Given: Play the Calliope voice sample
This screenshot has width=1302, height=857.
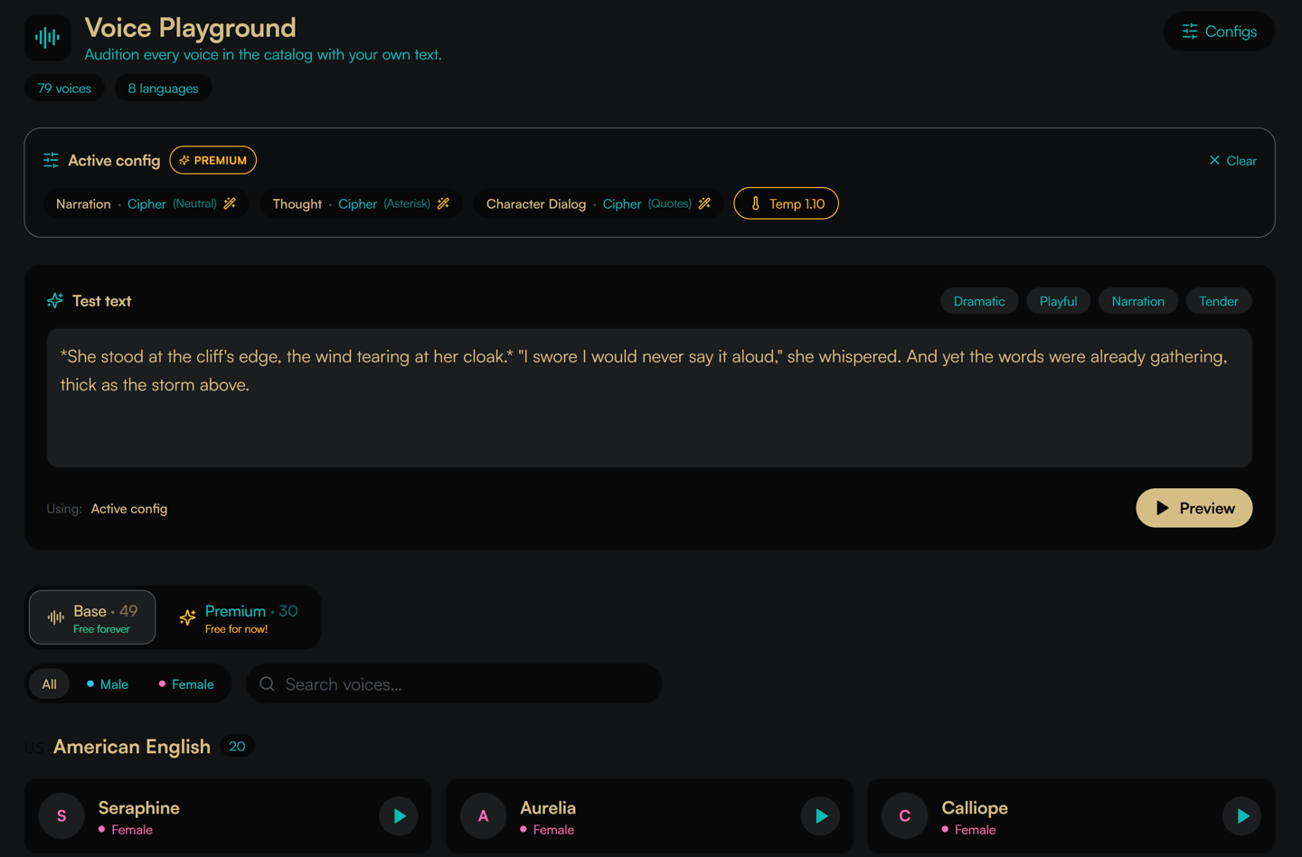Looking at the screenshot, I should [x=1242, y=816].
